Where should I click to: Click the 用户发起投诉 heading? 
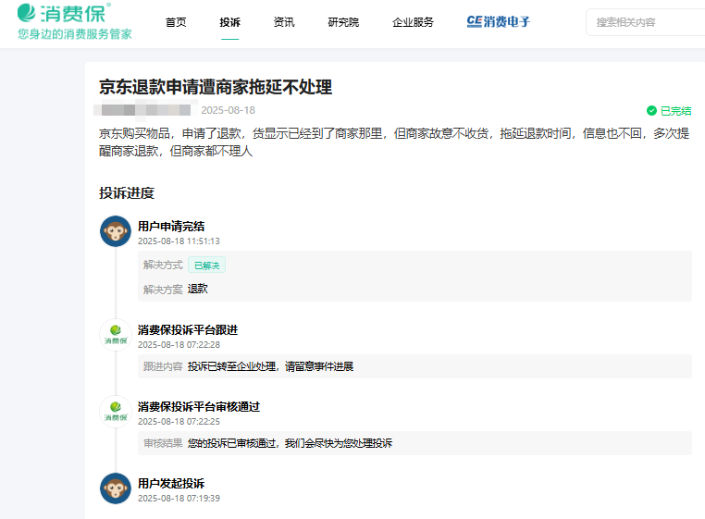171,484
